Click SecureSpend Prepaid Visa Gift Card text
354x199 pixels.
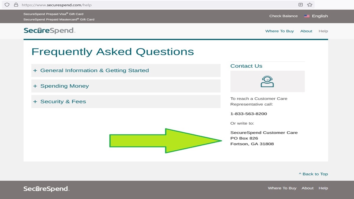(53, 14)
